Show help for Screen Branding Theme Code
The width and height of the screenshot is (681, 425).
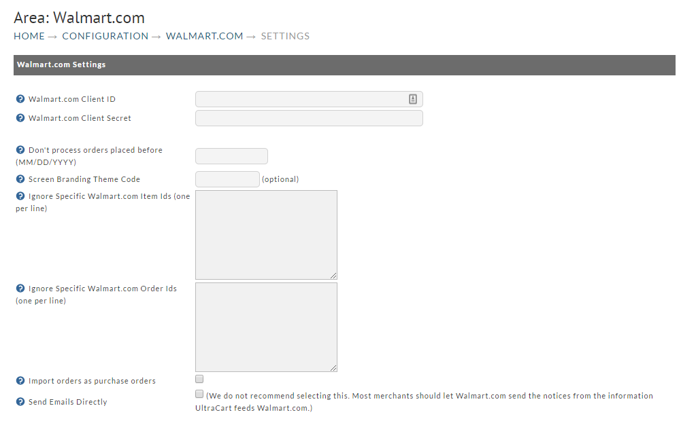pos(20,179)
